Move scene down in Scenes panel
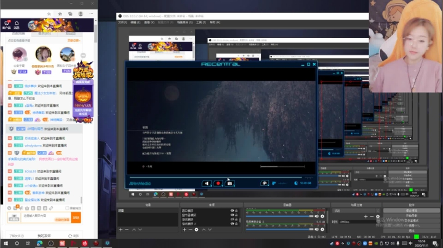Viewport: 443px width, 248px height. [x=140, y=230]
